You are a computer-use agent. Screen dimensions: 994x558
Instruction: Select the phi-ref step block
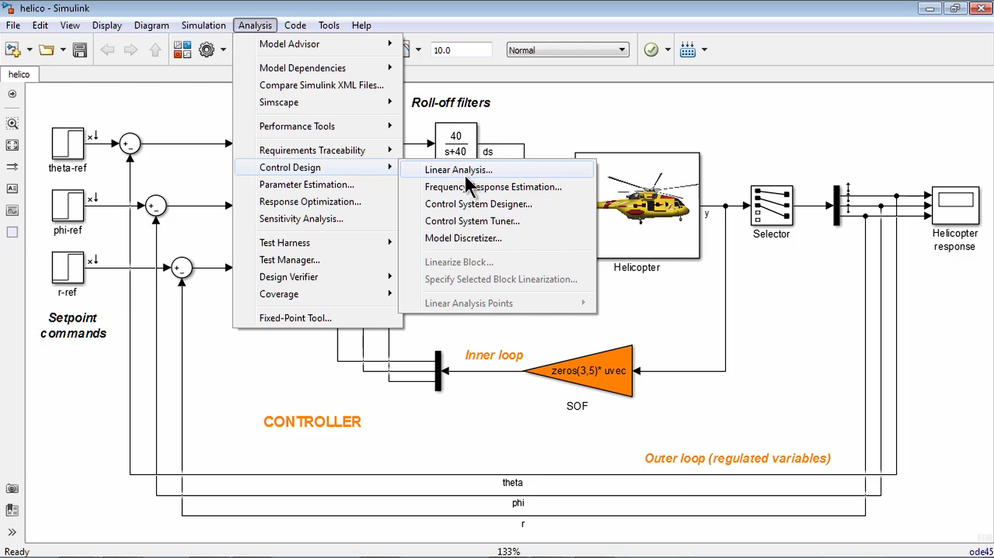(68, 205)
